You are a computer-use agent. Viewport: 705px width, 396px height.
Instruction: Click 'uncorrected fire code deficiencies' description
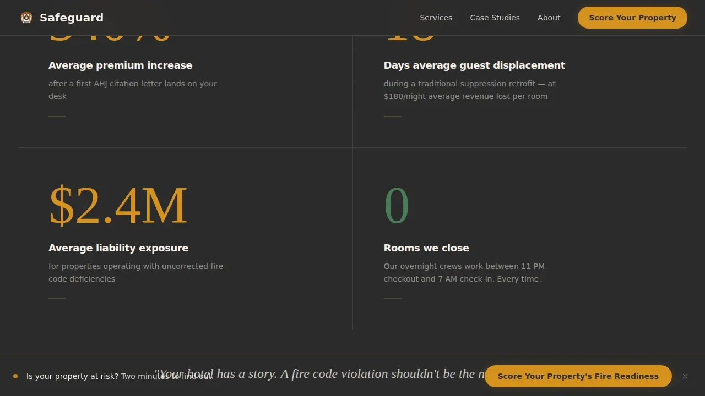[135, 272]
